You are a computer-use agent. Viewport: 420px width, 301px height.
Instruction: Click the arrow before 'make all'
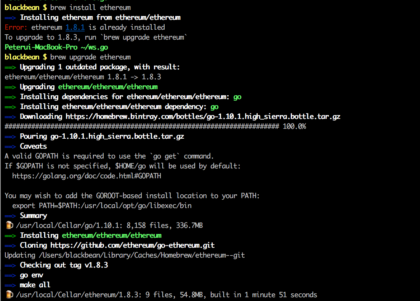pos(10,285)
